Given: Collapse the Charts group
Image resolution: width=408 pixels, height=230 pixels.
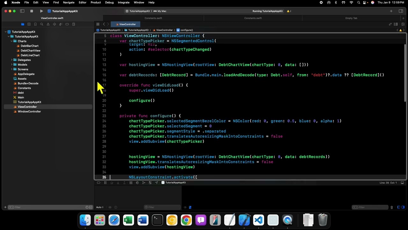Looking at the screenshot, I should click(12, 41).
